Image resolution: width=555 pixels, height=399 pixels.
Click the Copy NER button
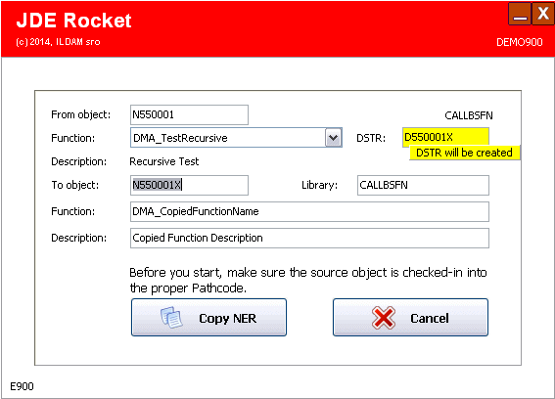(208, 317)
